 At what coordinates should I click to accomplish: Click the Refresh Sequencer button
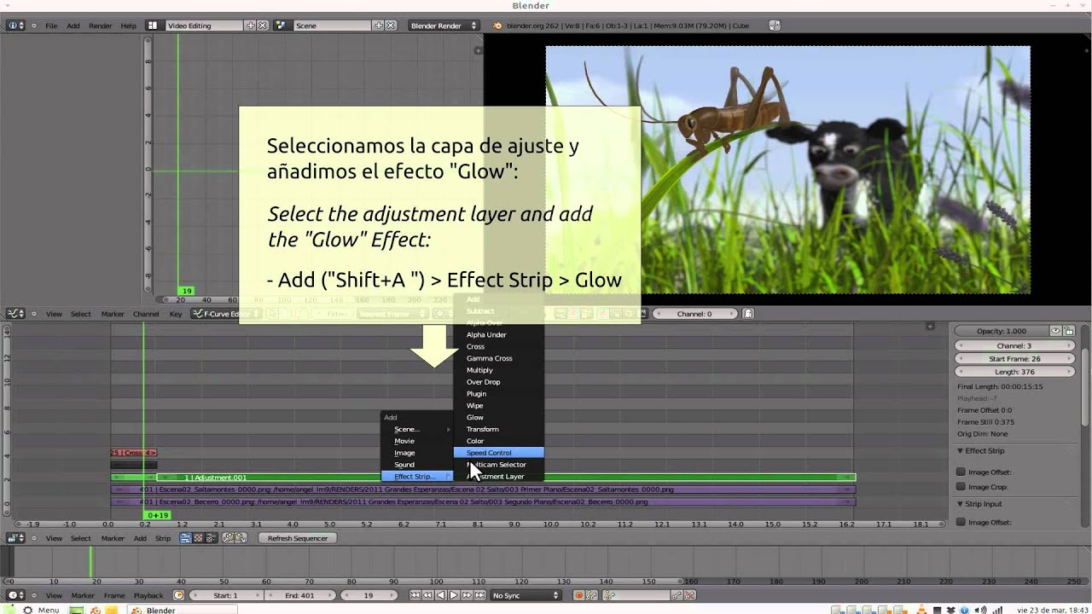tap(298, 538)
